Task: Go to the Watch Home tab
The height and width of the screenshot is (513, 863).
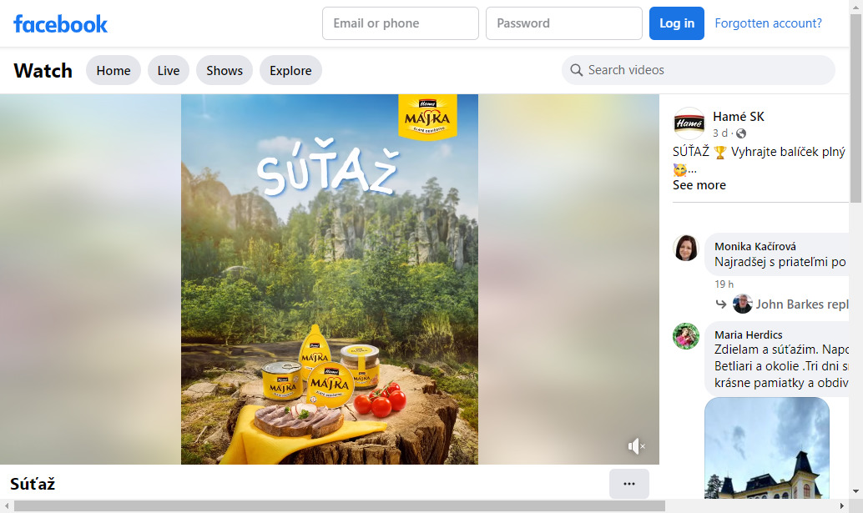Action: click(x=114, y=70)
